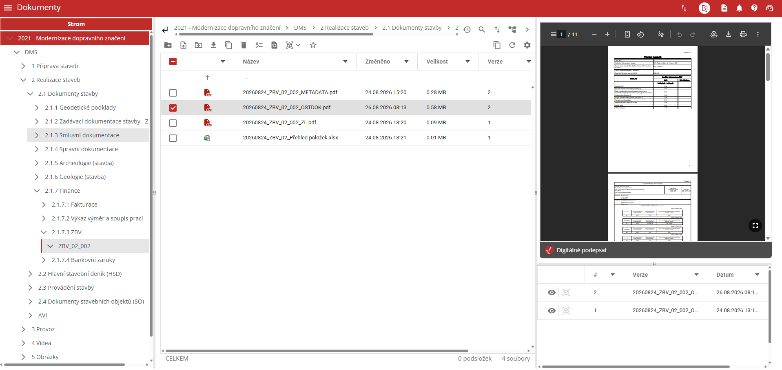
Task: Rotate the PDF counterclockwise
Action: pyautogui.click(x=640, y=35)
